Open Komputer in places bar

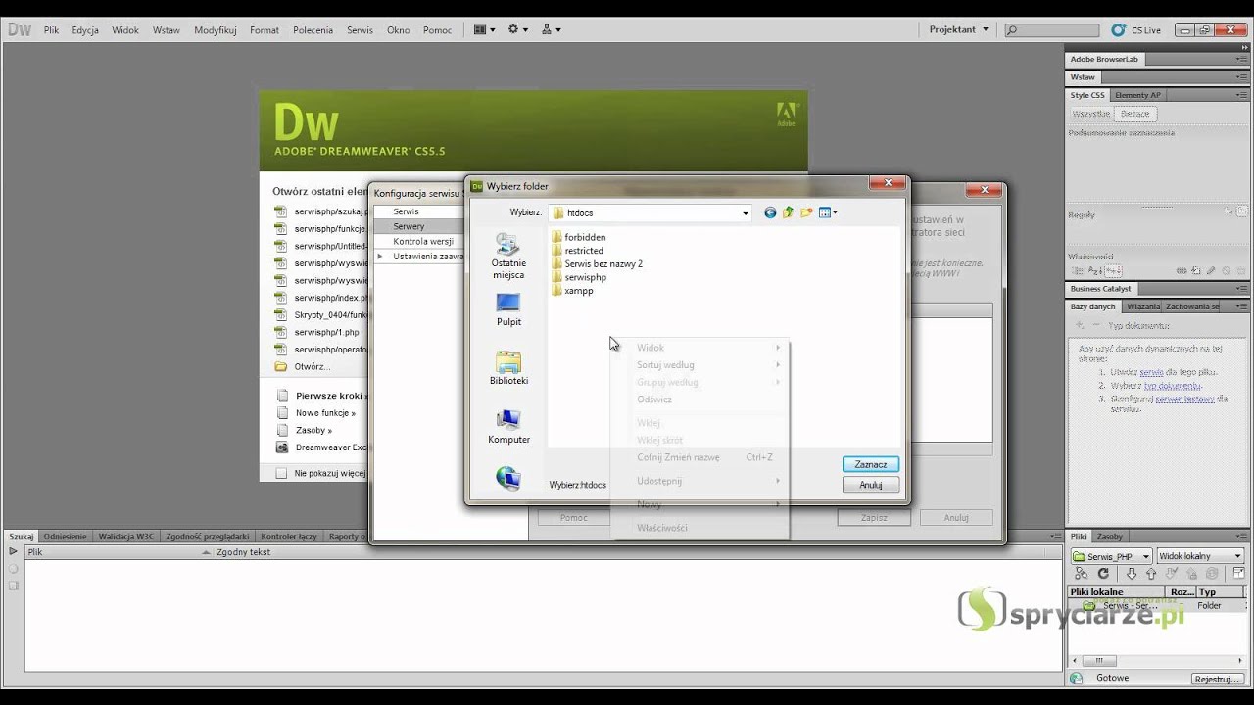pyautogui.click(x=508, y=427)
